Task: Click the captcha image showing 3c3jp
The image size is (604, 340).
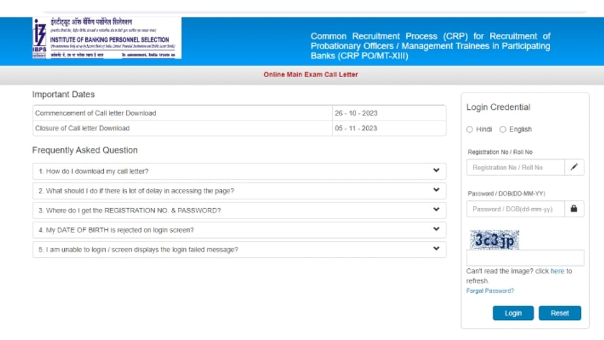Action: point(494,240)
